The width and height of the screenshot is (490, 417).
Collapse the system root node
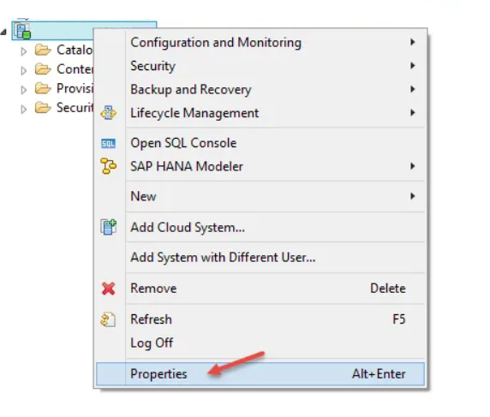(3, 32)
